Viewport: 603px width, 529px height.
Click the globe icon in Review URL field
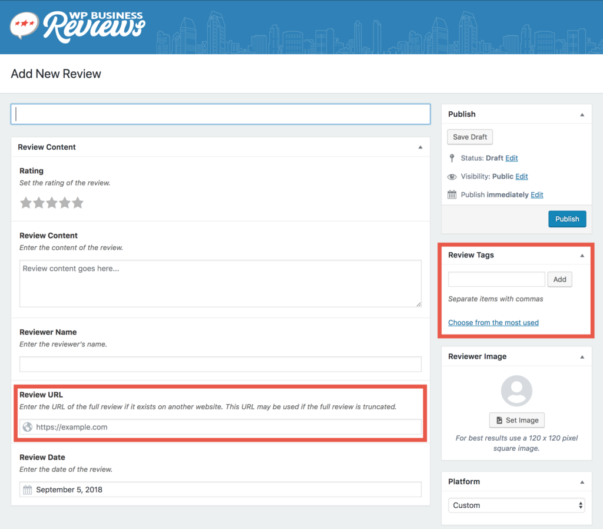click(x=27, y=427)
